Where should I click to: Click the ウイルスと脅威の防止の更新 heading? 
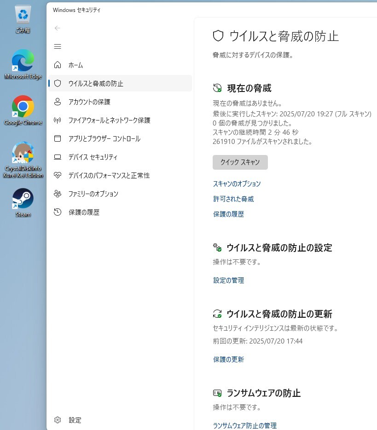coord(279,314)
